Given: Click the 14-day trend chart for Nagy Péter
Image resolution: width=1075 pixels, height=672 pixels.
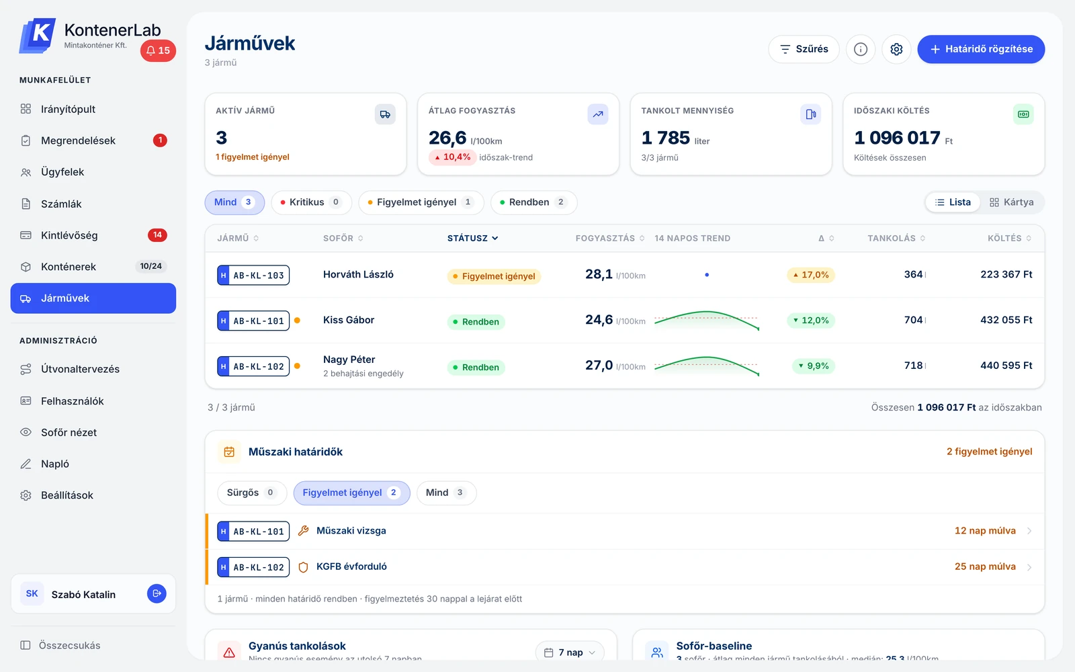Looking at the screenshot, I should pos(707,366).
